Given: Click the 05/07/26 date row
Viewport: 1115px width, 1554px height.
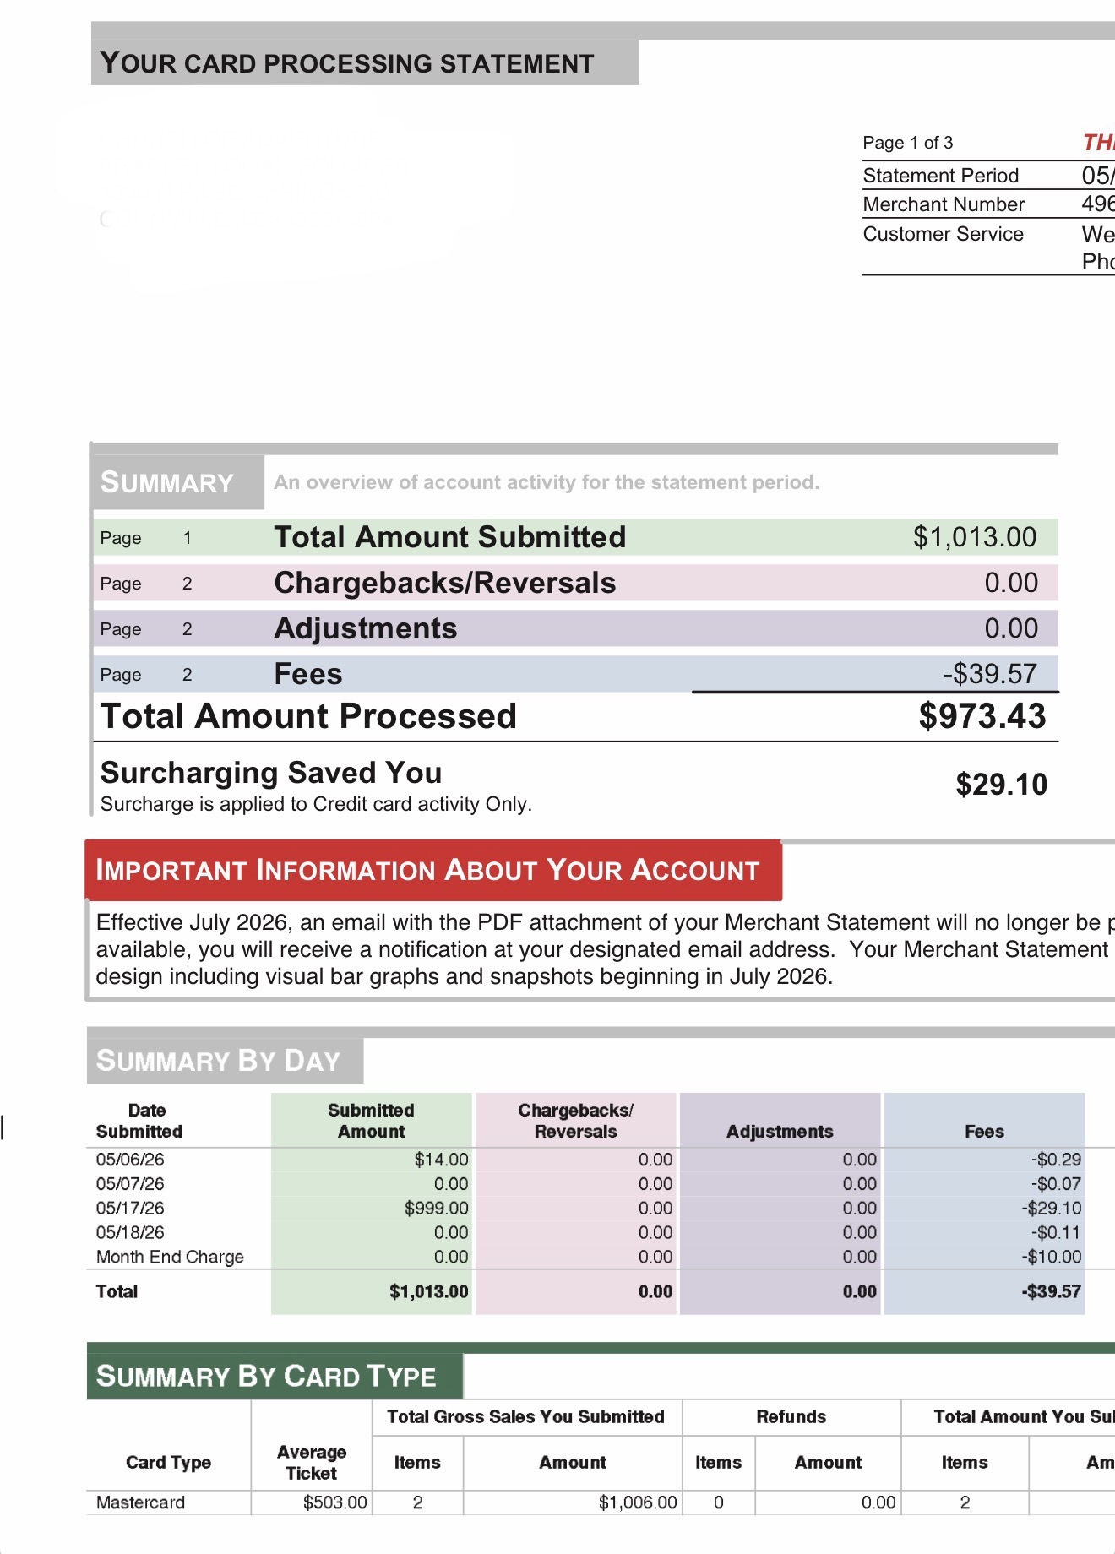Looking at the screenshot, I should click(130, 1184).
